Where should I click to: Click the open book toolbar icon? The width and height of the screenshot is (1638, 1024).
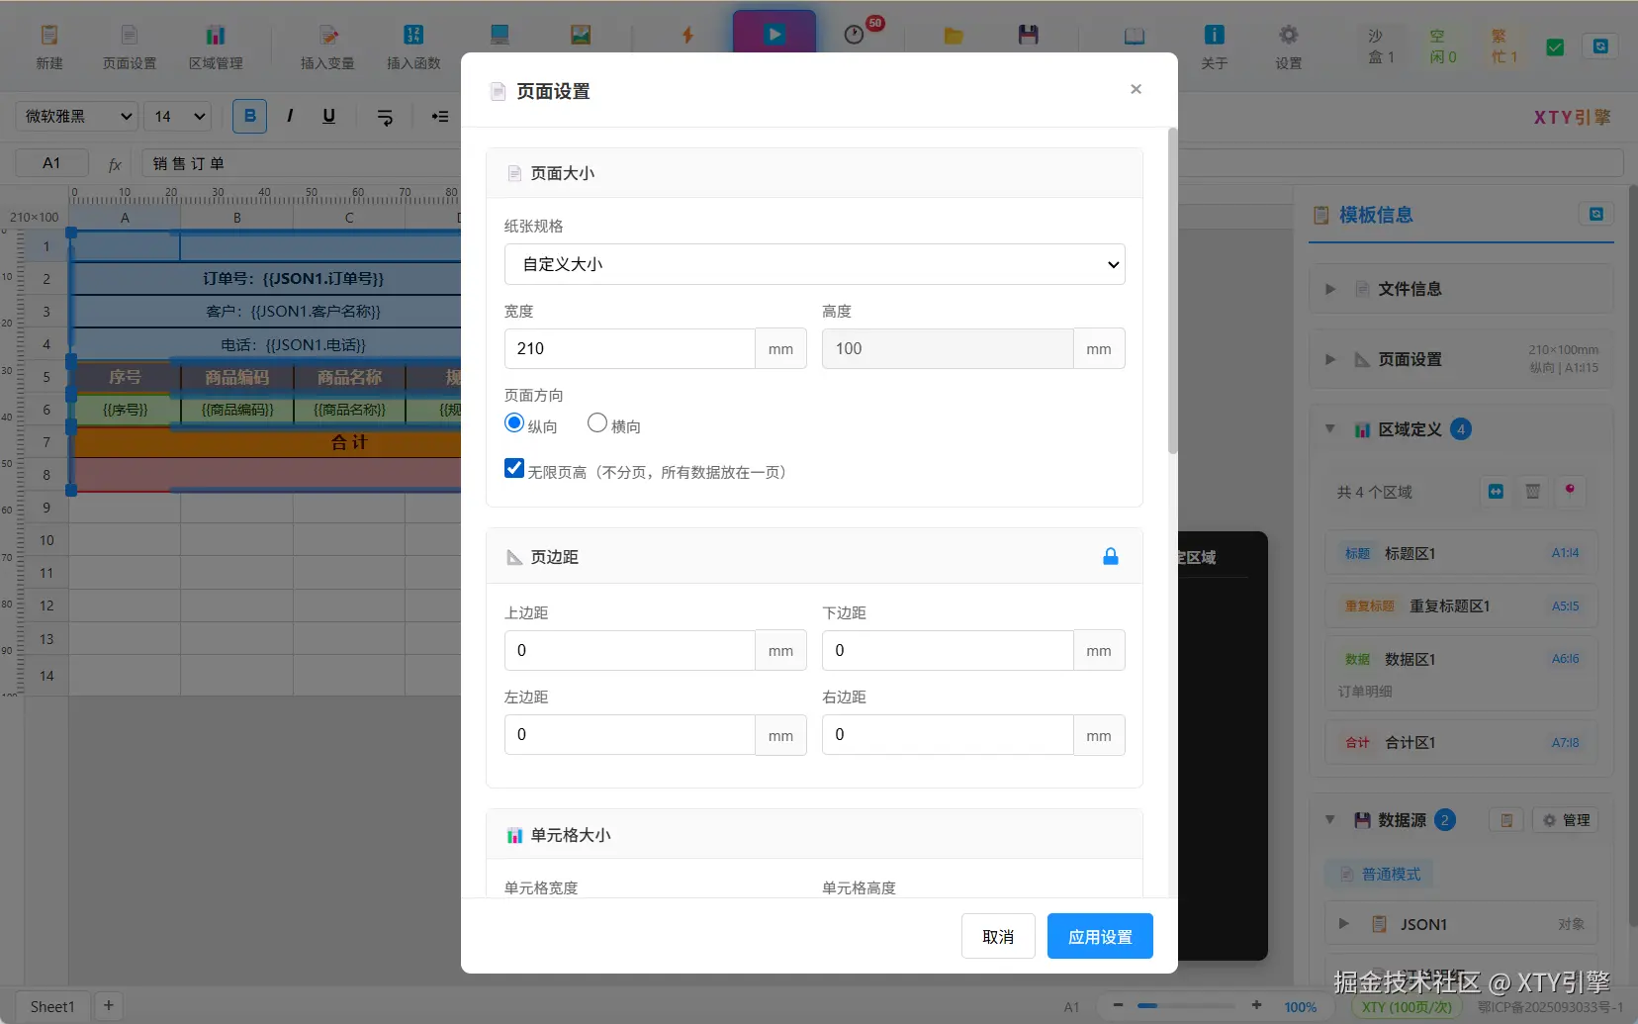pyautogui.click(x=1135, y=36)
